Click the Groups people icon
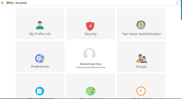182x99 pixels. (x=142, y=59)
